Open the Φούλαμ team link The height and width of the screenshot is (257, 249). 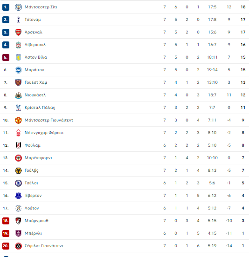pos(33,145)
